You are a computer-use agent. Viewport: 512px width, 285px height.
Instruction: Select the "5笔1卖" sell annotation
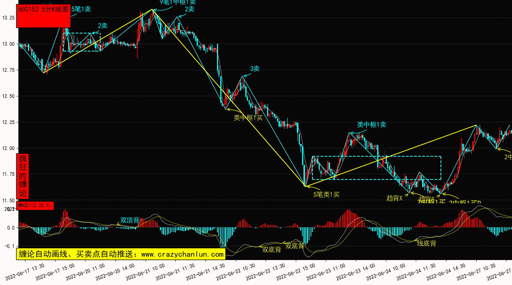tap(81, 9)
